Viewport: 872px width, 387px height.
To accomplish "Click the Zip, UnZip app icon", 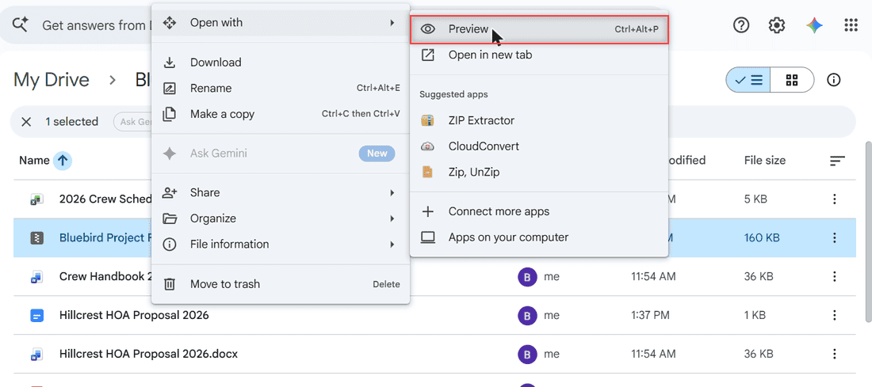I will coord(427,172).
